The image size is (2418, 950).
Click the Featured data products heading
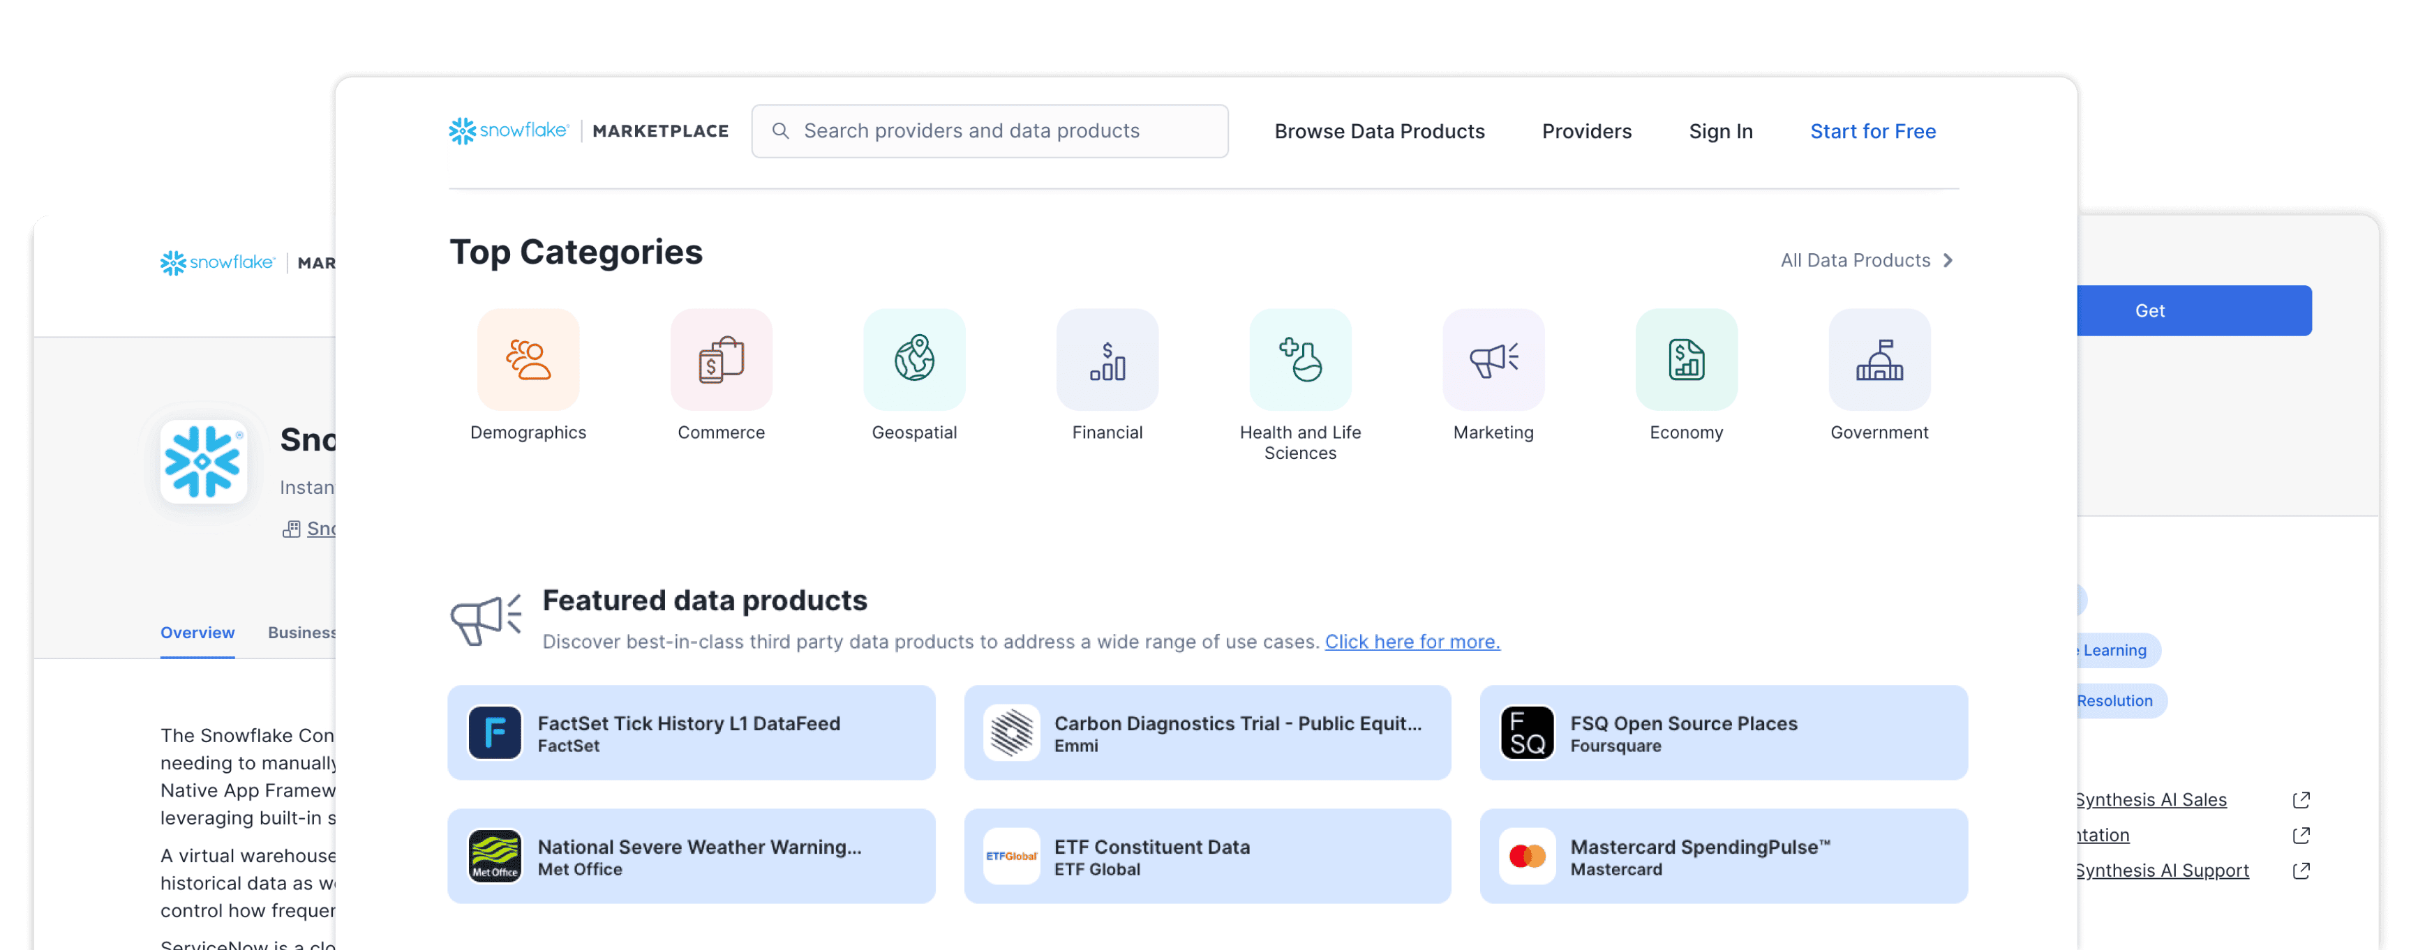(704, 600)
